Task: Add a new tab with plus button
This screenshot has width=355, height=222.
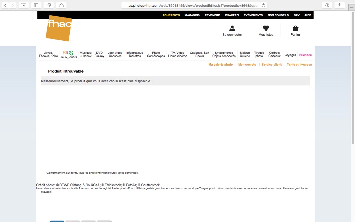Action: tap(352, 7)
